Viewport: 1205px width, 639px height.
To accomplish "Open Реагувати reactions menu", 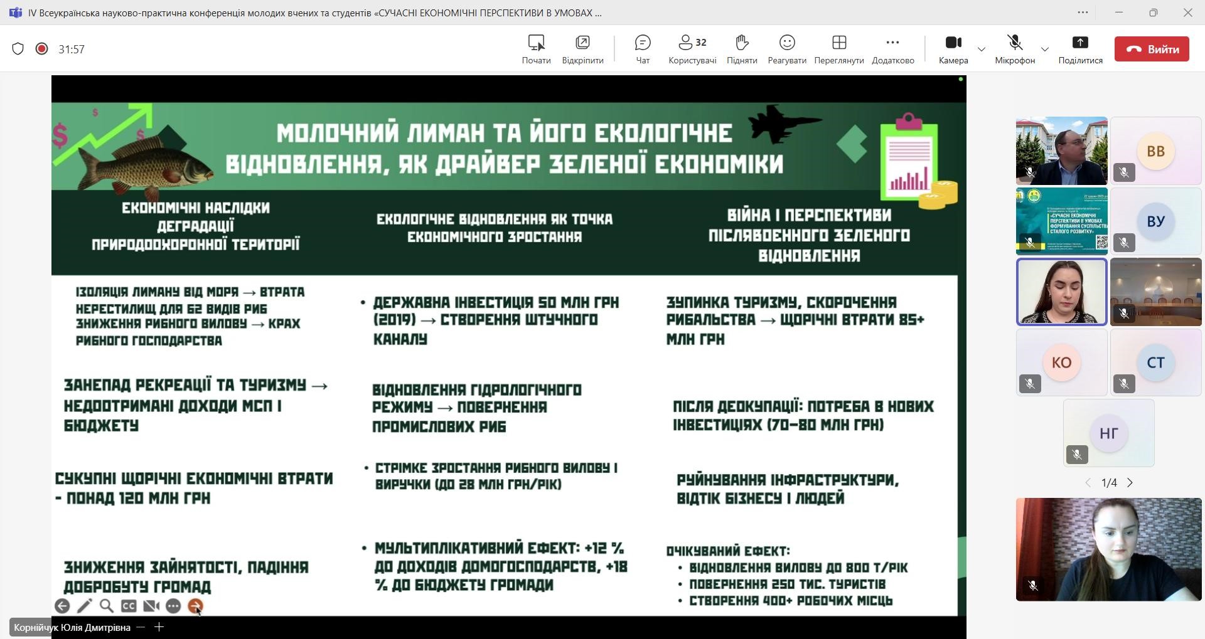I will click(786, 49).
